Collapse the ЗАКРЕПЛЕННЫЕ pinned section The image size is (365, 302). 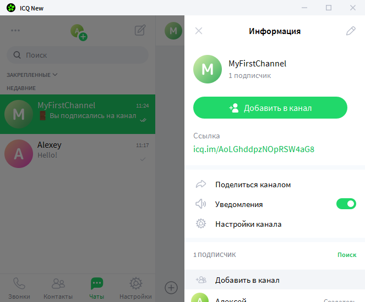point(32,75)
